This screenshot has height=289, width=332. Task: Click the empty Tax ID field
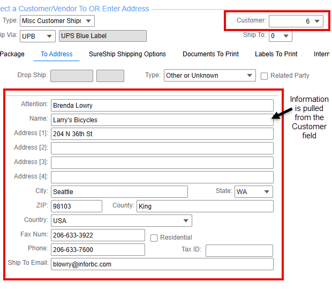click(x=239, y=250)
